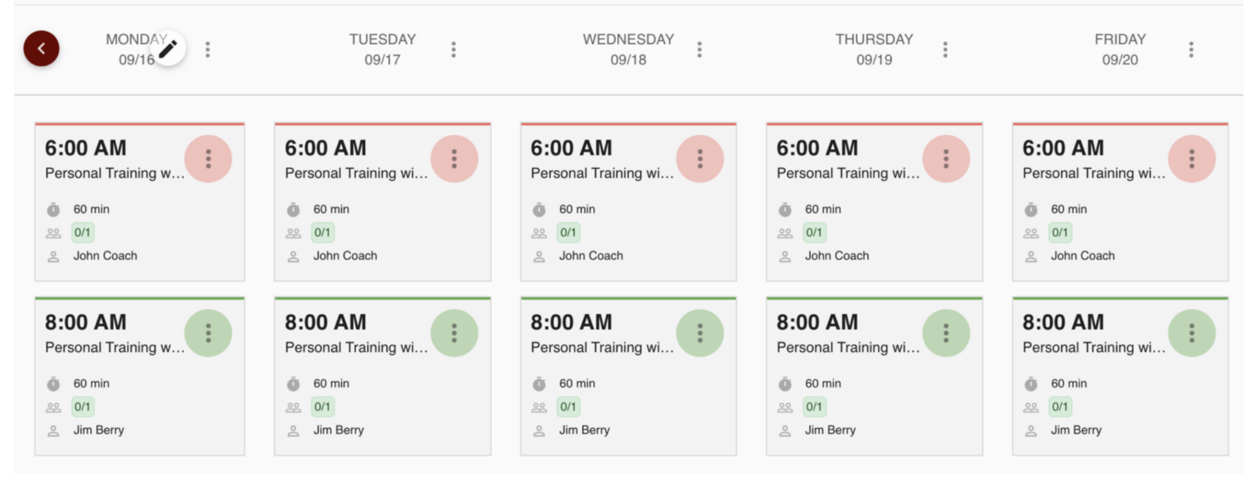Click the 0/1 capacity badge on Wednesday 6:00 AM
The height and width of the screenshot is (496, 1255).
(568, 233)
